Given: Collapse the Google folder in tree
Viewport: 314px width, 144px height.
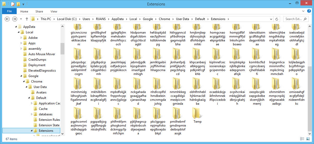Looking at the screenshot, I should coord(22,76).
